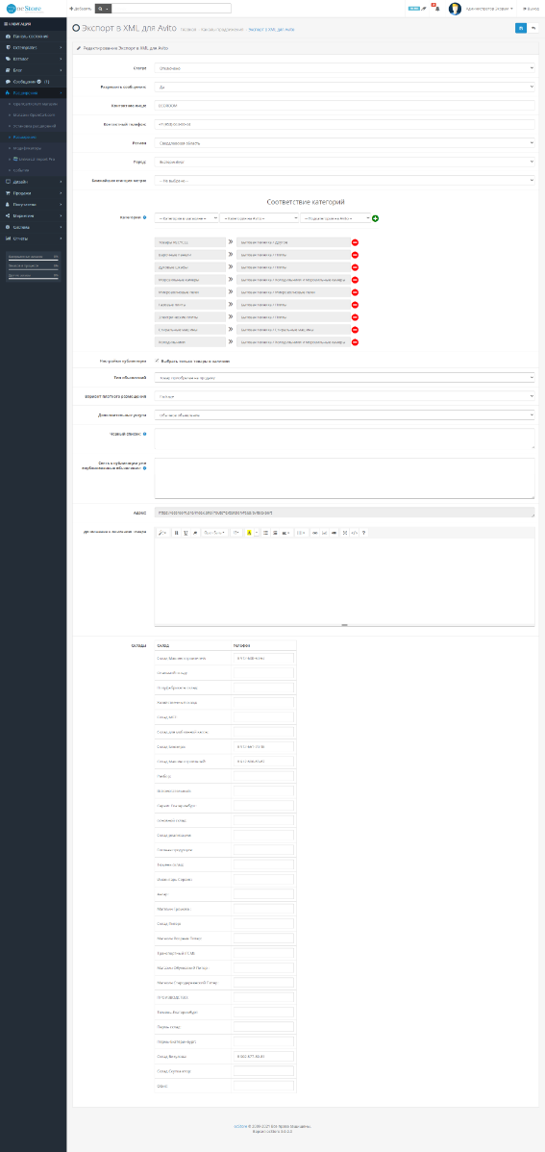Open the Регион dropdown

pos(344,143)
